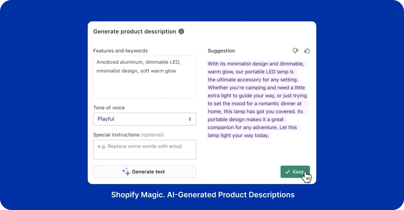Screen dimensions: 404x210
Task: Click the Features and keywords text box
Action: coord(145,77)
